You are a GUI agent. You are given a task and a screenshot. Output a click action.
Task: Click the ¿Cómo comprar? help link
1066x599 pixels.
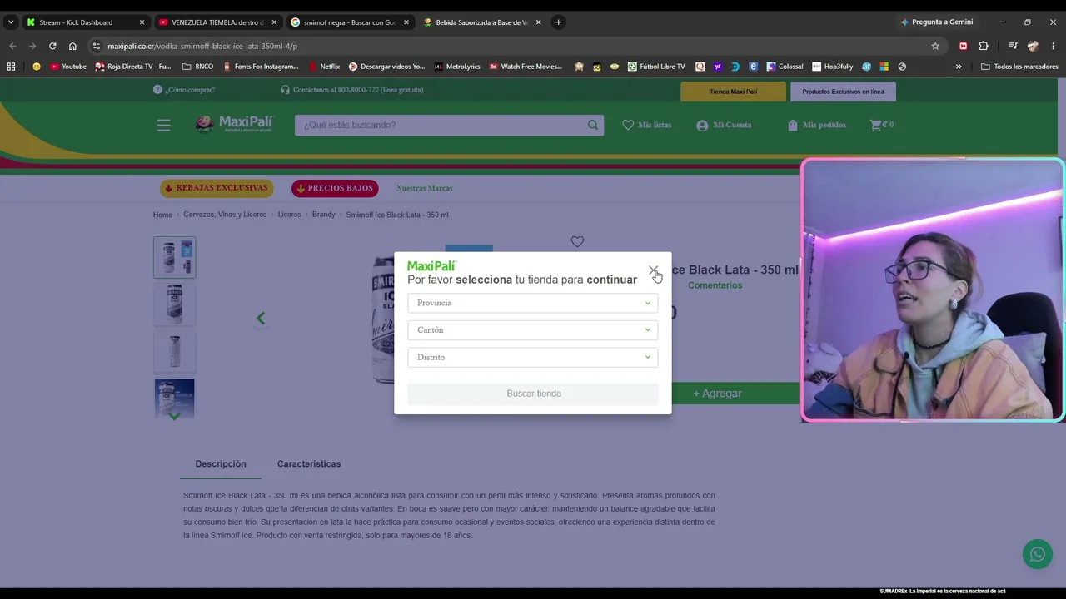[x=184, y=90]
